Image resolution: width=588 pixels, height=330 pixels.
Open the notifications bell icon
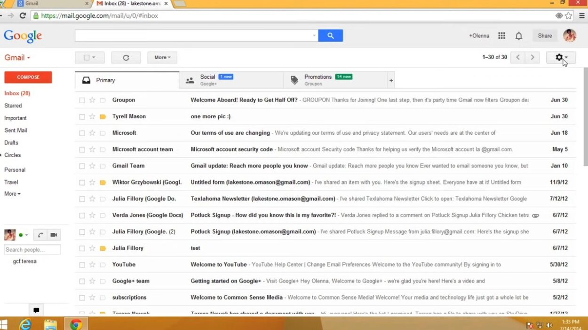[x=518, y=36]
